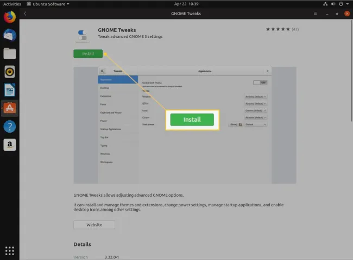The width and height of the screenshot is (353, 260).
Task: Open the volume icon in top bar
Action: tap(333, 4)
